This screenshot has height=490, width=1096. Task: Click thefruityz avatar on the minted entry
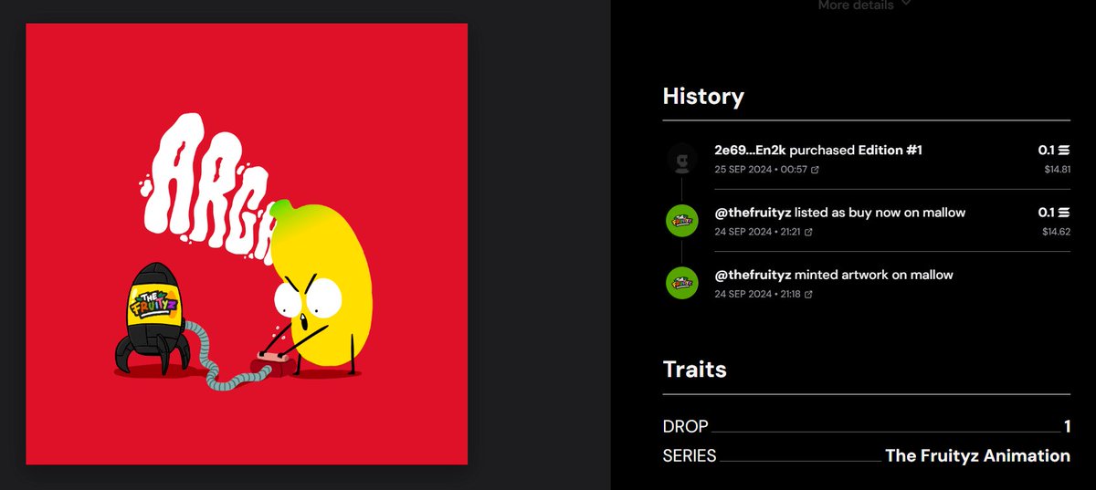point(683,284)
